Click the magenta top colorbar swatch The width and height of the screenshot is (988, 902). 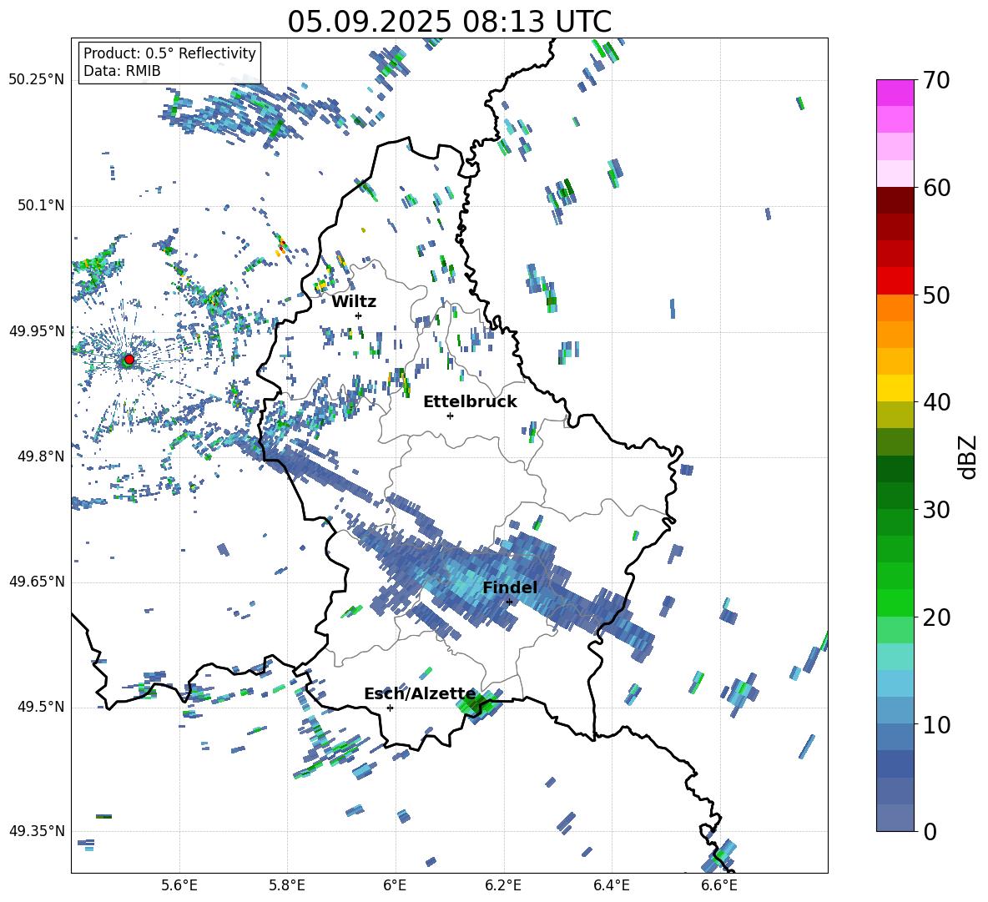(895, 93)
